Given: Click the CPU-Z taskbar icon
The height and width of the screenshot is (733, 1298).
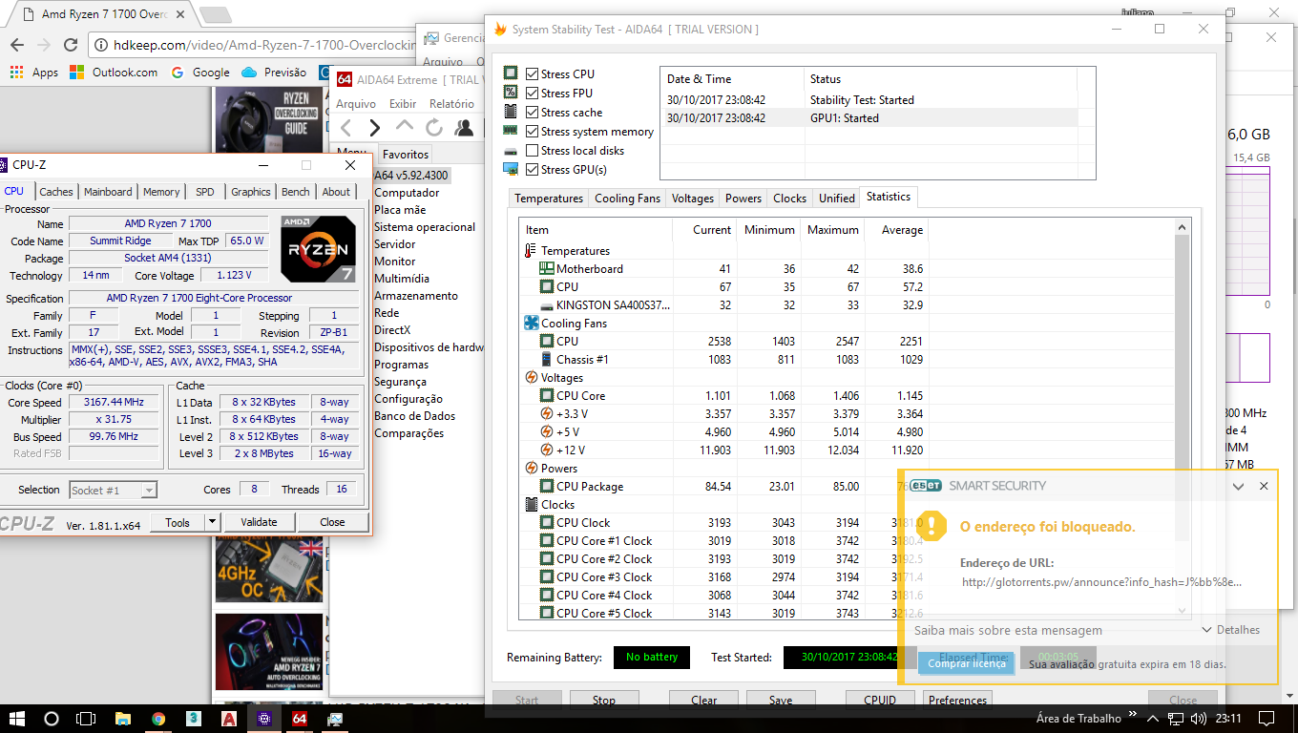Looking at the screenshot, I should pyautogui.click(x=264, y=719).
